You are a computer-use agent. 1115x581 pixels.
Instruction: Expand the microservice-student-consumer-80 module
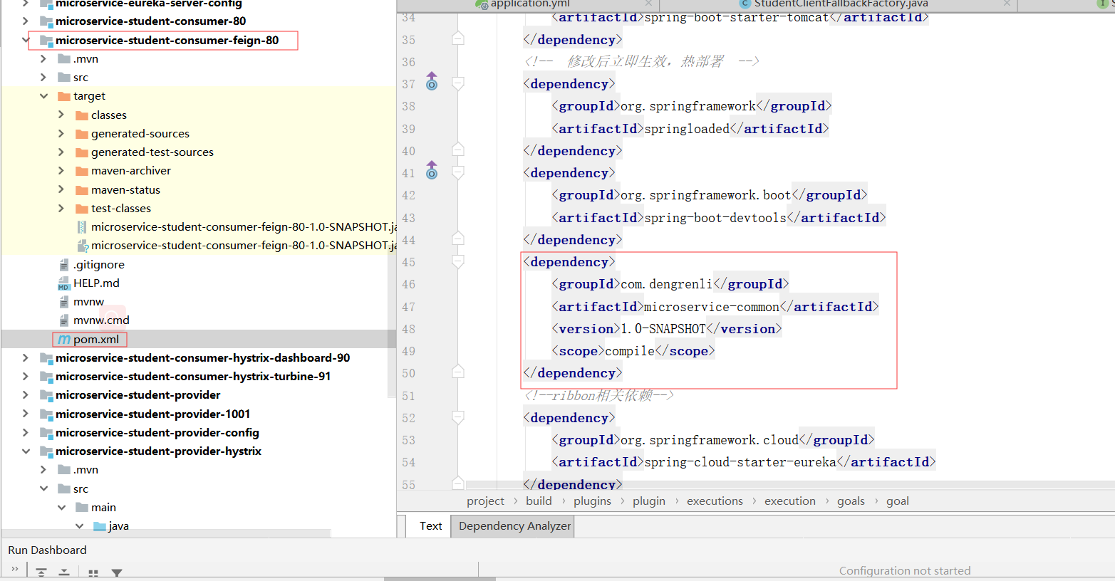[26, 21]
